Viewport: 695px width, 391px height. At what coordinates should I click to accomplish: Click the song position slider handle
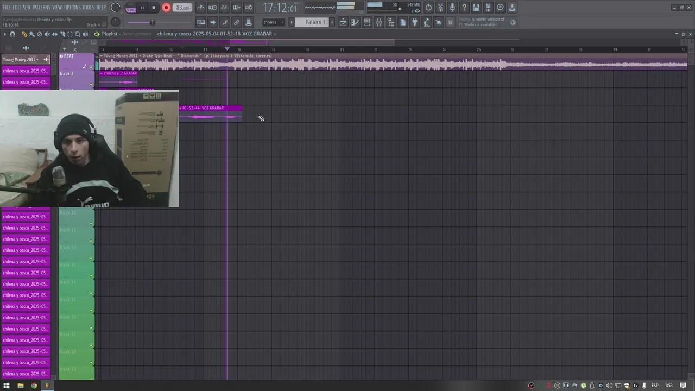point(152,22)
